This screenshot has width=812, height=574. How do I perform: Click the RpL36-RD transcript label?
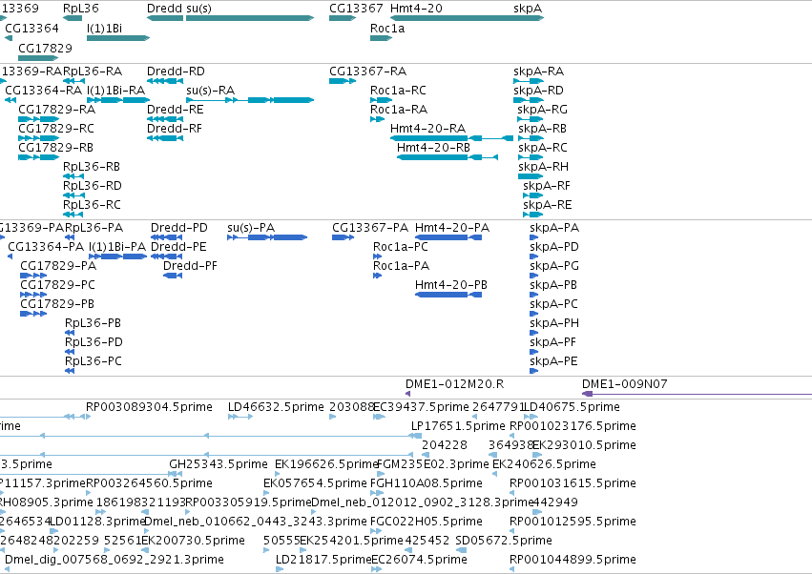coord(93,186)
